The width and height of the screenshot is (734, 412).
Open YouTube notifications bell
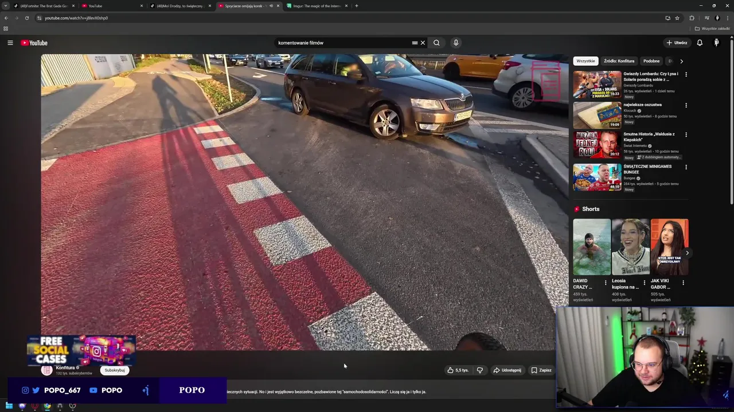tap(700, 43)
